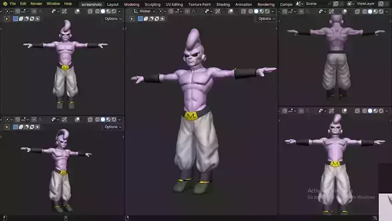Switch to the Sculpting workspace tab

[x=153, y=4]
